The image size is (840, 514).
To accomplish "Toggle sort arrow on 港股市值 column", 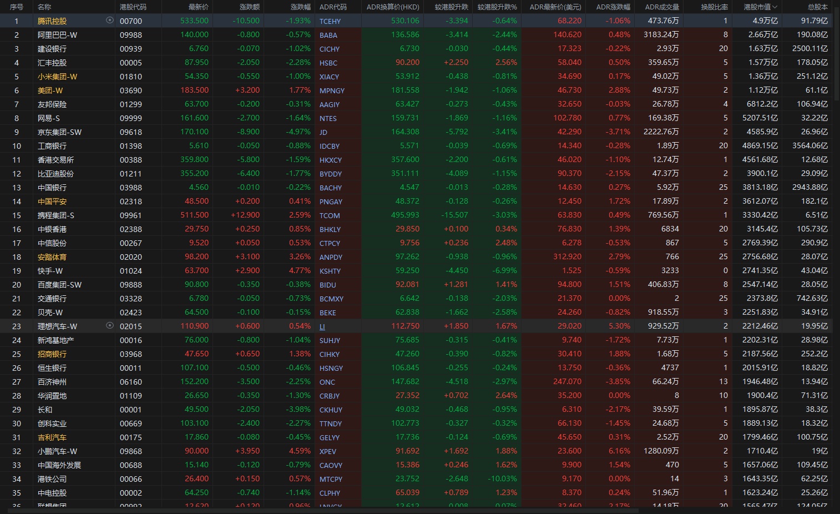I will tap(775, 7).
